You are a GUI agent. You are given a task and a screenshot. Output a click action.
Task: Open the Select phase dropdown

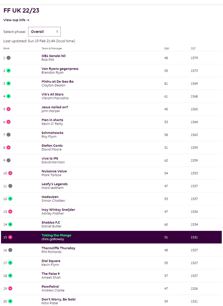coord(44,32)
